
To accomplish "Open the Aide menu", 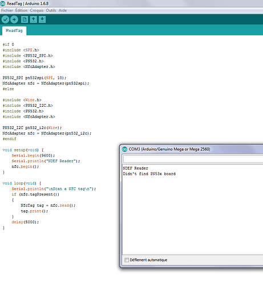I will point(63,10).
